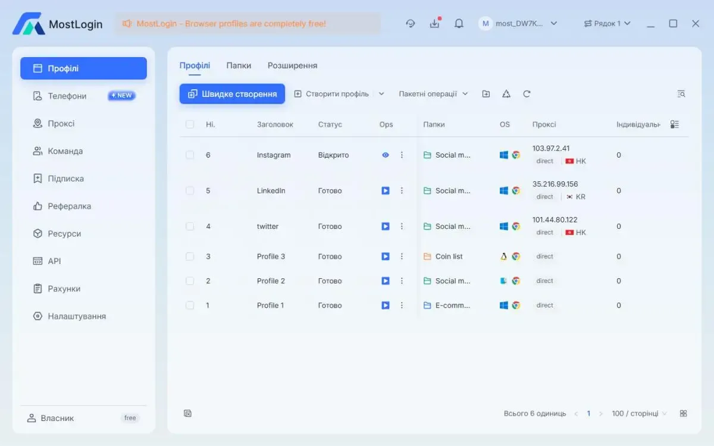The image size is (714, 446).
Task: View the opened Instagram profile via the eye icon
Action: click(x=386, y=155)
